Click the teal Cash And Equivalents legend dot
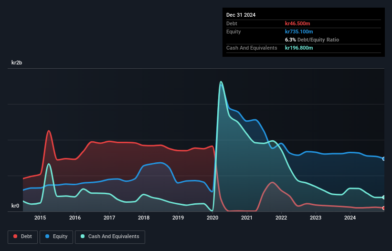Image resolution: width=392 pixels, height=251 pixels. 83,236
